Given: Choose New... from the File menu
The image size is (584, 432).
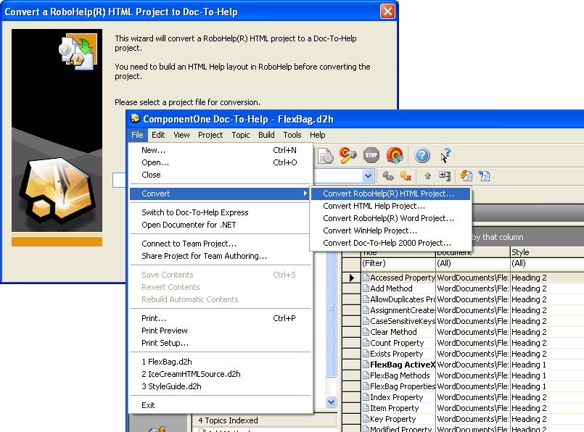Looking at the screenshot, I should 220,150.
